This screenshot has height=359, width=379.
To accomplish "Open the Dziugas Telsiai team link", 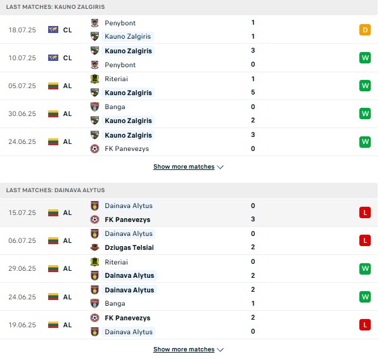I will 129,247.
